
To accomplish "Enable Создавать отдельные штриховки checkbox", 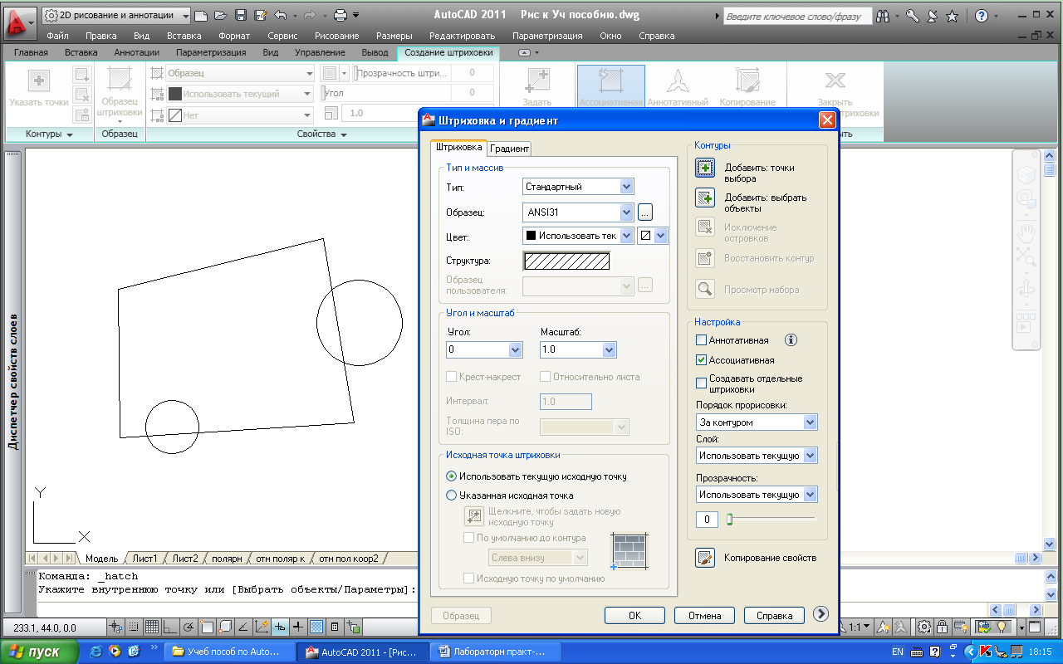I will coord(702,383).
